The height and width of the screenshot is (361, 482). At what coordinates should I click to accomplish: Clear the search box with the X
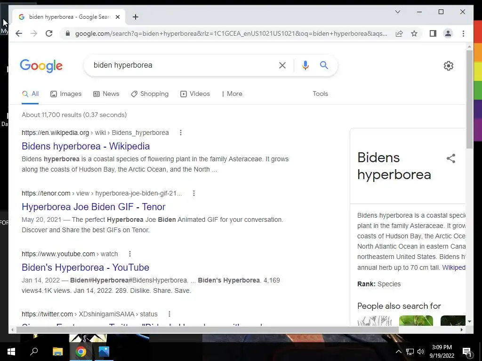click(282, 65)
